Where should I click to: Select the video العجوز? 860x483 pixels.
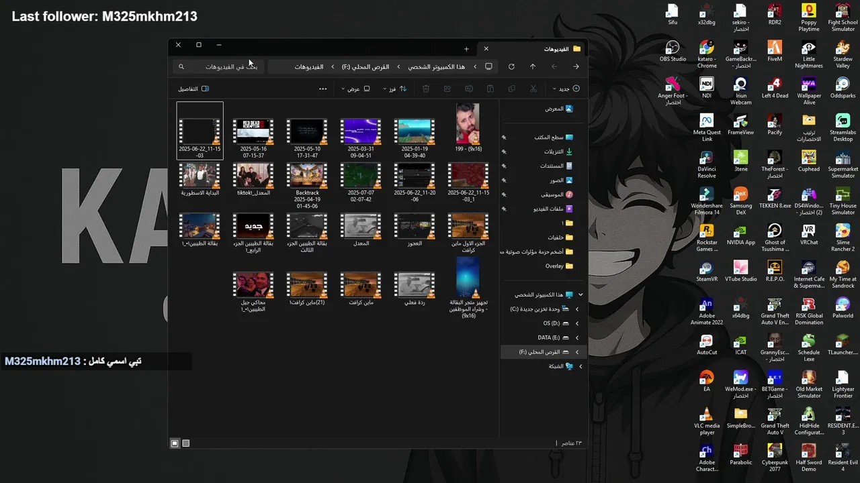pos(415,230)
